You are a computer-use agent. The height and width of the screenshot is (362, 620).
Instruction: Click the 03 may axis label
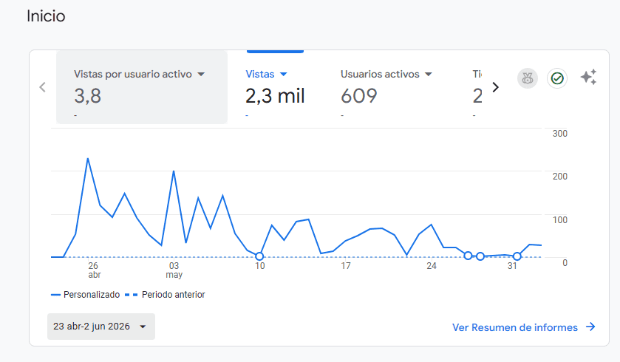(174, 270)
